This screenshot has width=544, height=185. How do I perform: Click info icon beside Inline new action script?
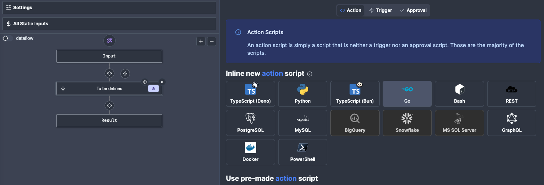click(x=310, y=74)
